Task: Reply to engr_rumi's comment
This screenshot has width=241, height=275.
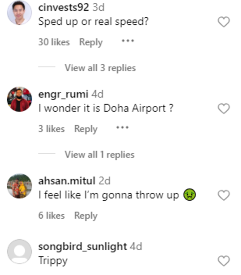Action: [x=86, y=128]
